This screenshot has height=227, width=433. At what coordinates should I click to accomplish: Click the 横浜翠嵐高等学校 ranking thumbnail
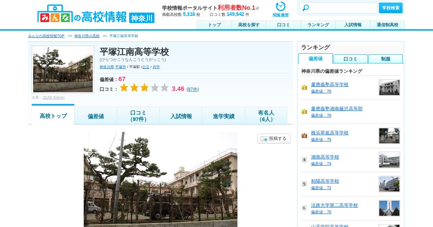tap(389, 136)
